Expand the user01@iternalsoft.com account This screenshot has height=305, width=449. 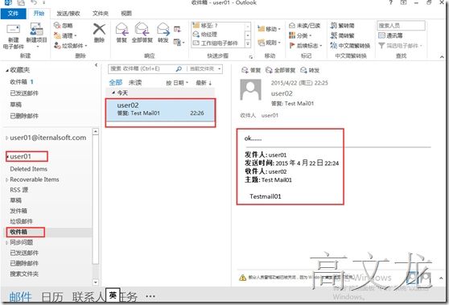[x=7, y=138]
